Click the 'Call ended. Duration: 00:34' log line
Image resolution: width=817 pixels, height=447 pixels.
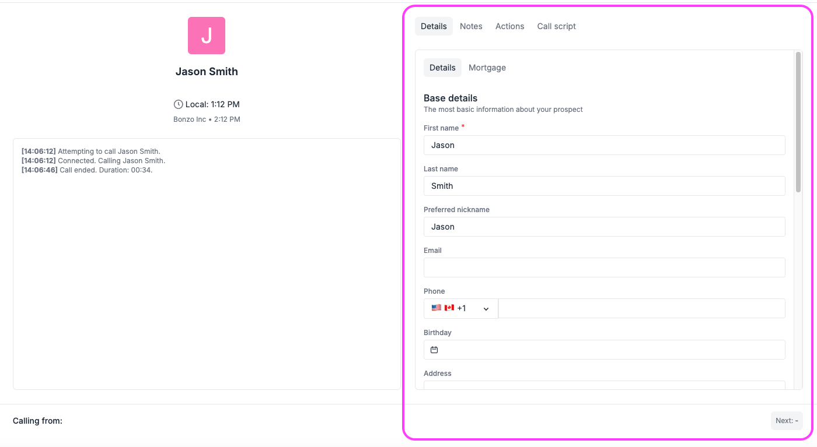pyautogui.click(x=87, y=170)
